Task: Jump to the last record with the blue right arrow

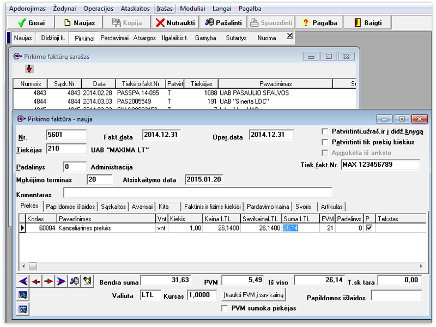Action: (x=61, y=281)
